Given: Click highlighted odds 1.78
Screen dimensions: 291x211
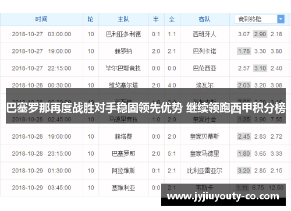Looking at the screenshot, I should click(244, 51).
